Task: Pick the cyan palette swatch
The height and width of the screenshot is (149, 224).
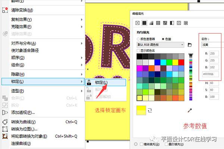Action: [163, 62]
